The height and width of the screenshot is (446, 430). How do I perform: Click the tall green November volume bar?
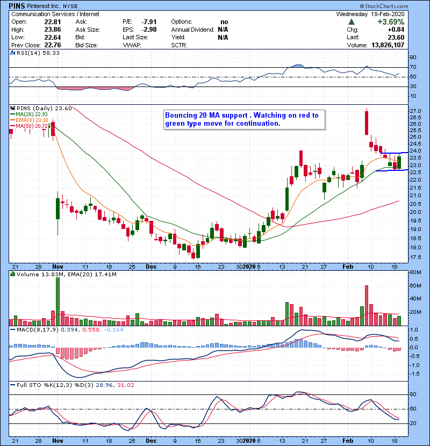(58, 301)
